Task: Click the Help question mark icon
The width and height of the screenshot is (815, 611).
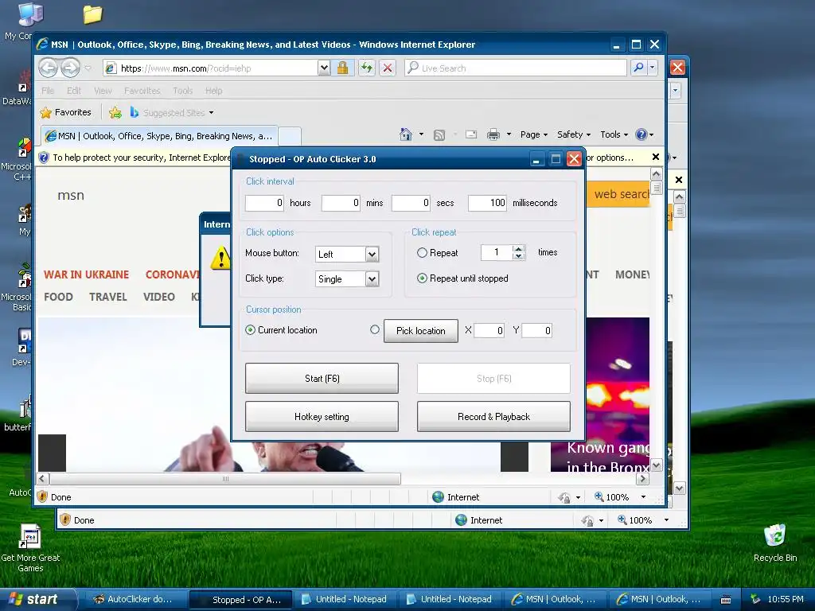Action: 641,134
